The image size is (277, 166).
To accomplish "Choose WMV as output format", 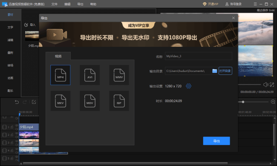I will click(x=119, y=75).
